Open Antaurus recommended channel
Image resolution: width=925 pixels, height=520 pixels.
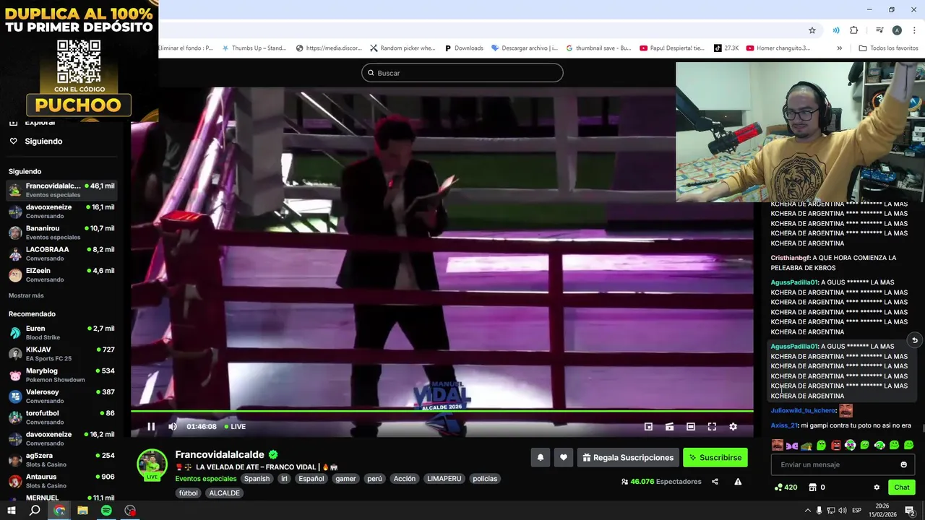click(x=62, y=481)
